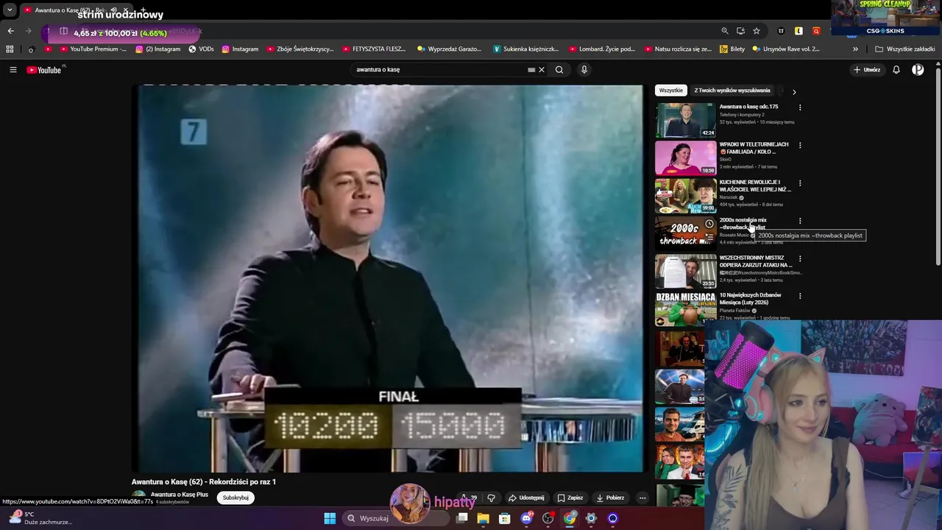This screenshot has width=942, height=530.
Task: Click the install app icon in address bar
Action: pyautogui.click(x=740, y=31)
